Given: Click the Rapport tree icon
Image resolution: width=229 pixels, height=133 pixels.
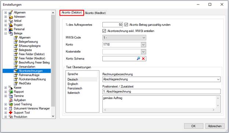Looking at the screenshot, I should pos(11,92).
